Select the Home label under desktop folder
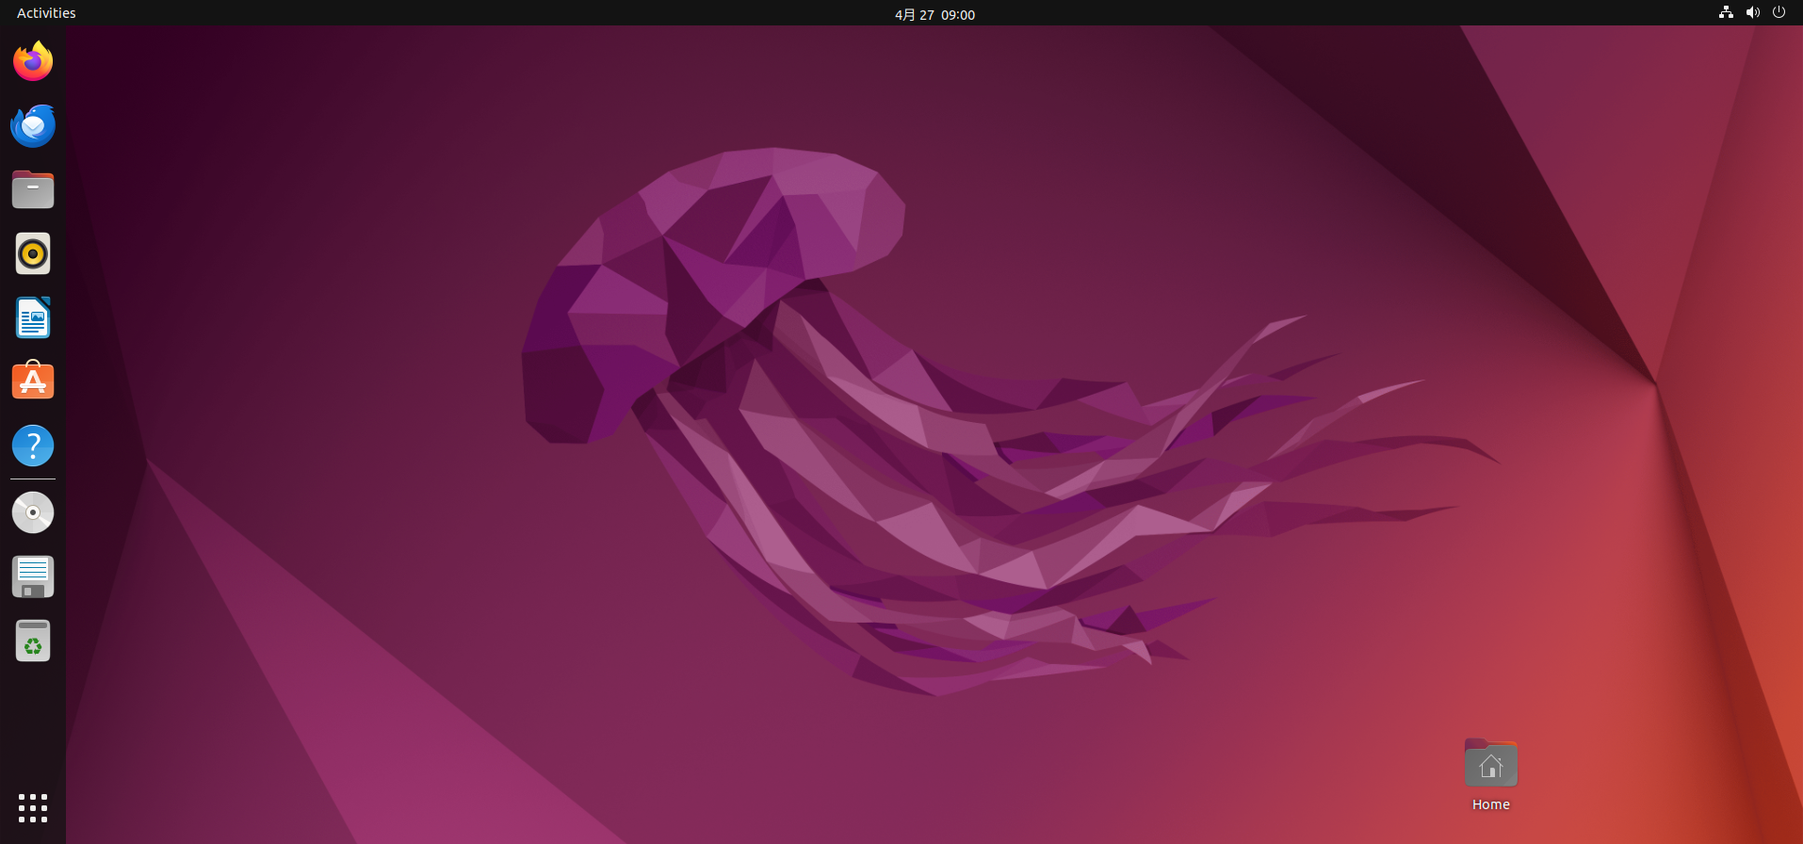Image resolution: width=1803 pixels, height=844 pixels. [1491, 804]
